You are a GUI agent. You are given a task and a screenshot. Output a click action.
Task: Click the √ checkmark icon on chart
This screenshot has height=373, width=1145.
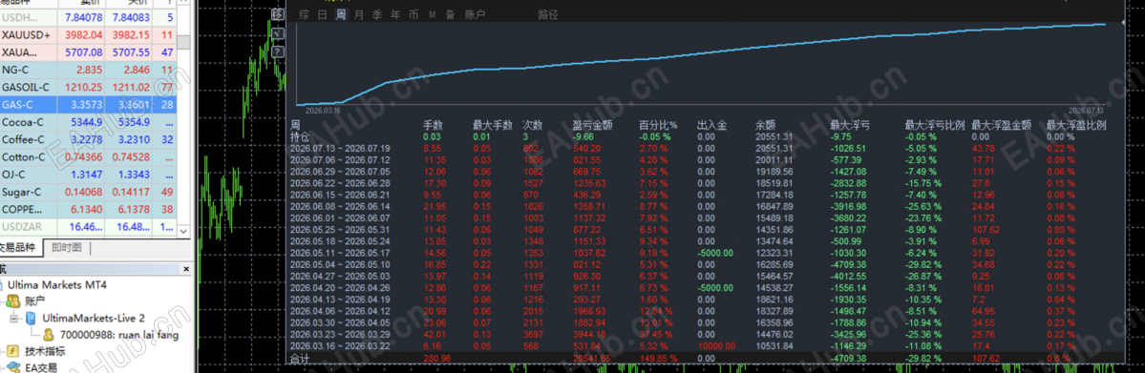tap(278, 33)
